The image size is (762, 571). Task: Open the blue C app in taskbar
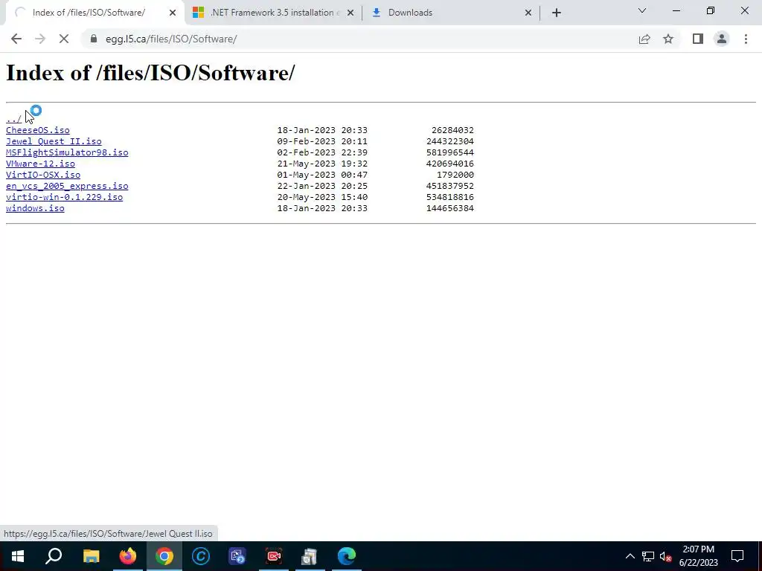[201, 556]
